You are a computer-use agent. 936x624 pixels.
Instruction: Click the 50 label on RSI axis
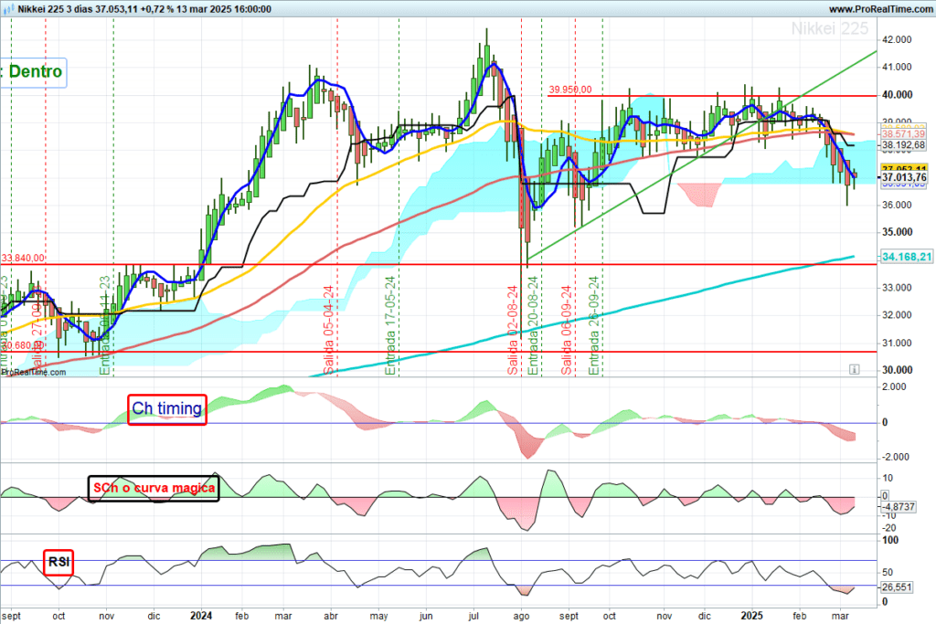tap(888, 573)
